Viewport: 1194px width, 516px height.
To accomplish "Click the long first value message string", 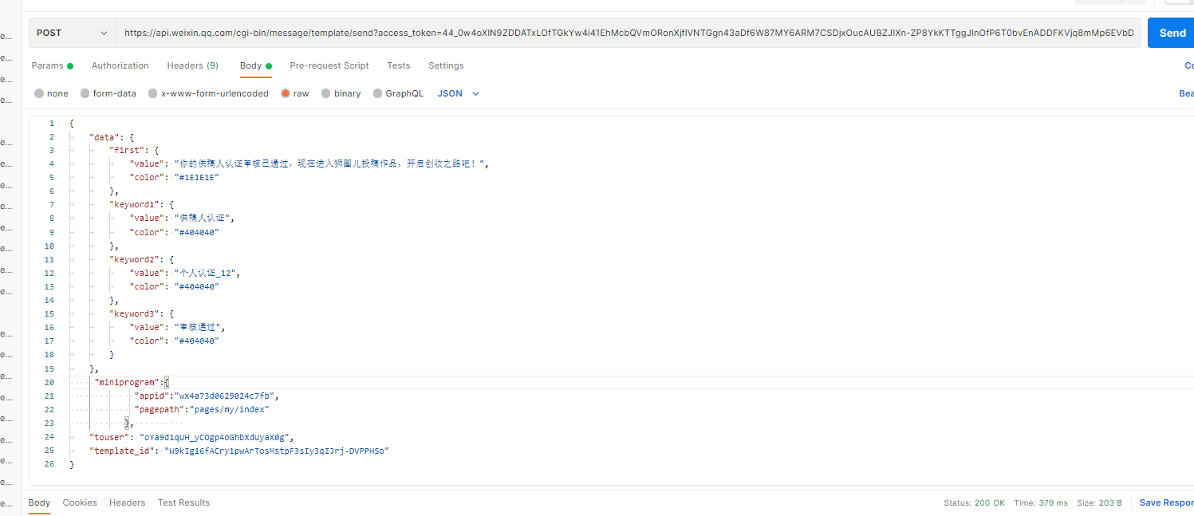I will point(330,164).
